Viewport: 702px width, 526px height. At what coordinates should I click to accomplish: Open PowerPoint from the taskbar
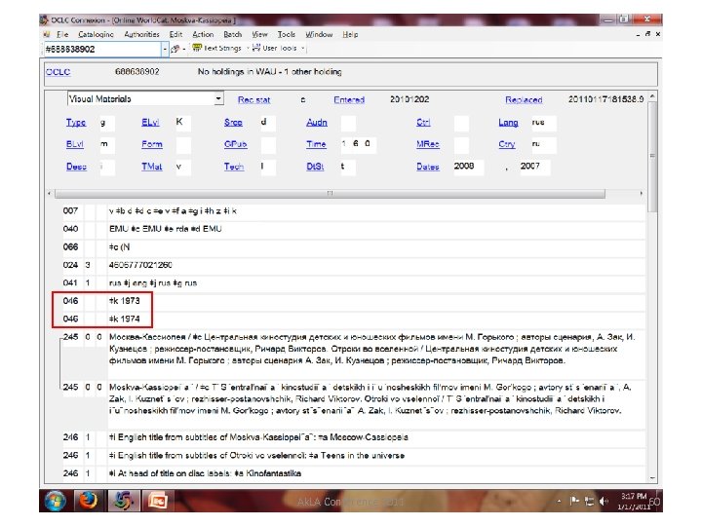click(157, 501)
